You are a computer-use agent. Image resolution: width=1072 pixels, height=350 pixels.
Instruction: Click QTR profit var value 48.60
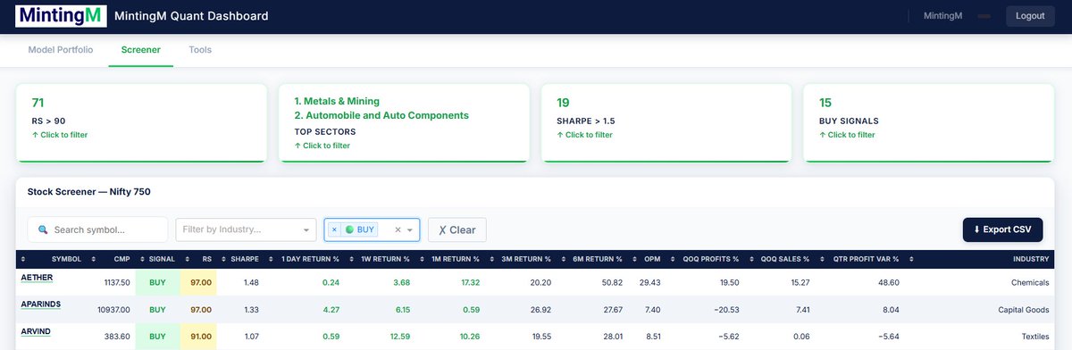888,282
